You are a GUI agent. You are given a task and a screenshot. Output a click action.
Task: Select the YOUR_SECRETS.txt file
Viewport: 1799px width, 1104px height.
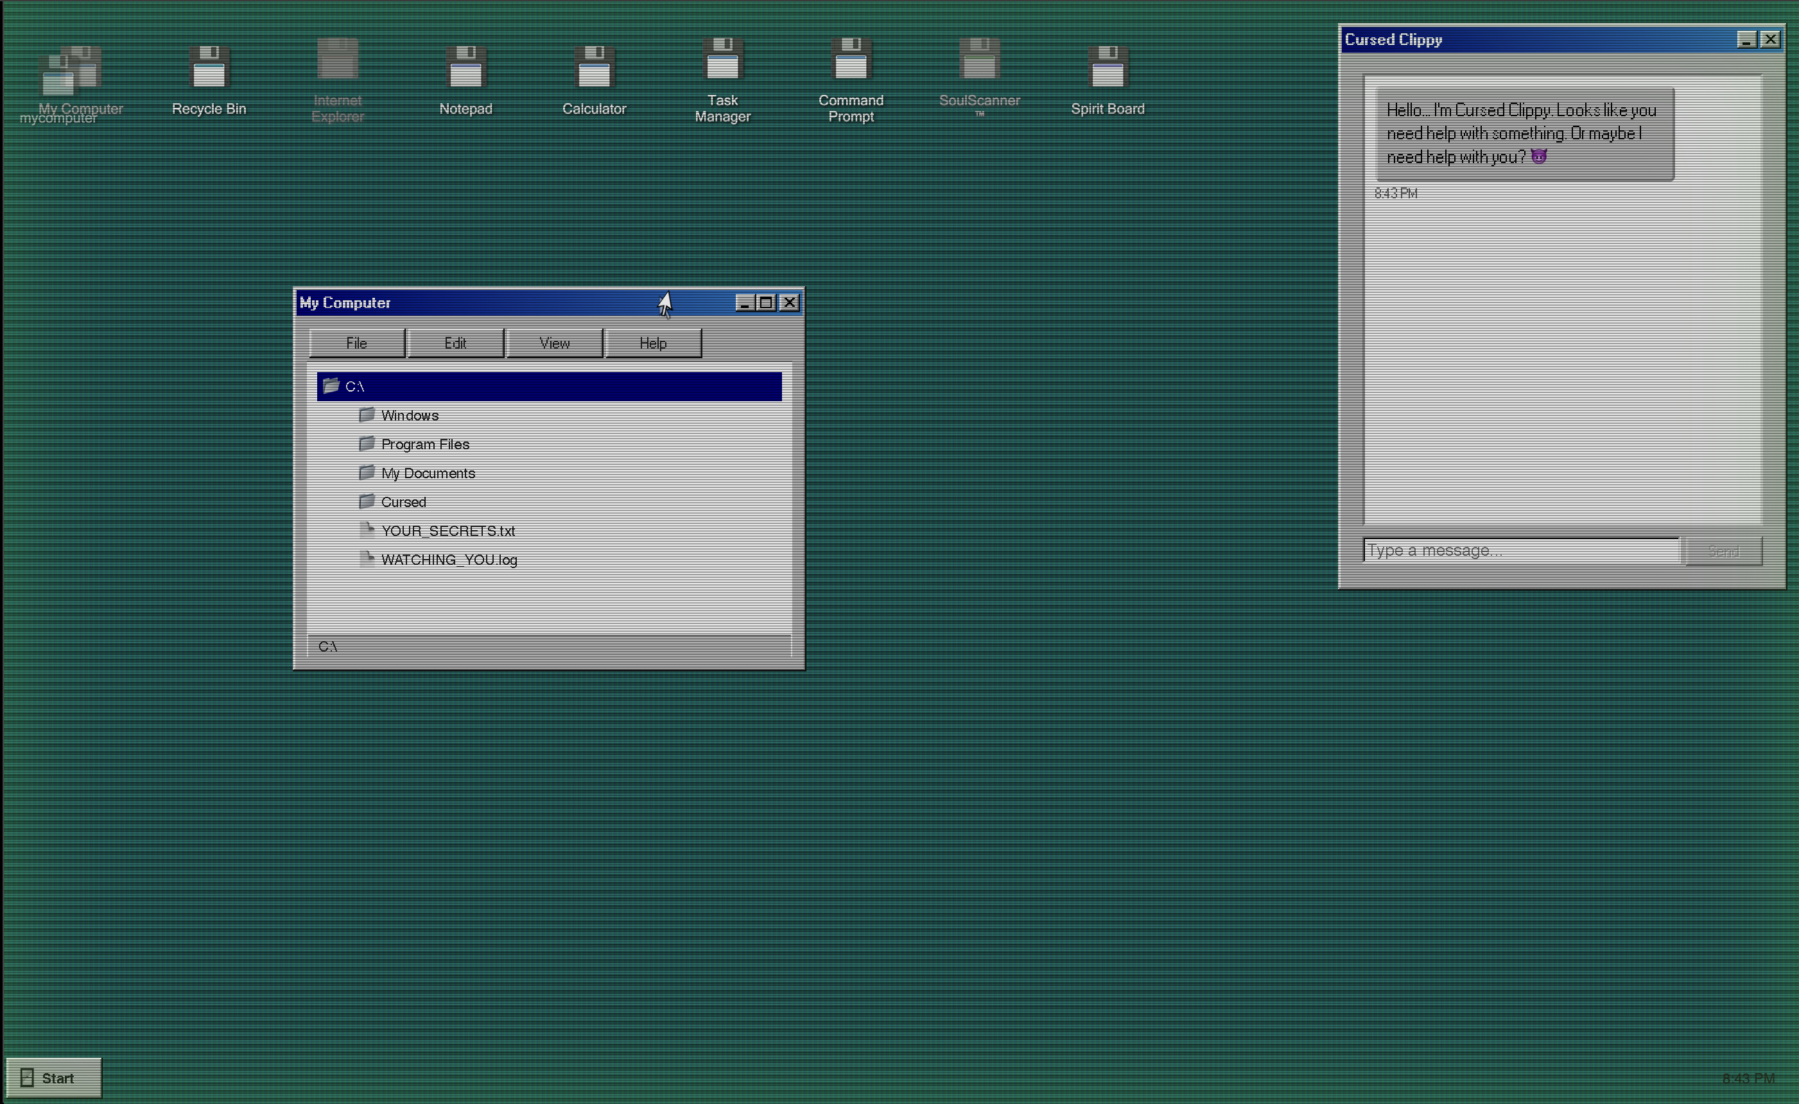(448, 531)
